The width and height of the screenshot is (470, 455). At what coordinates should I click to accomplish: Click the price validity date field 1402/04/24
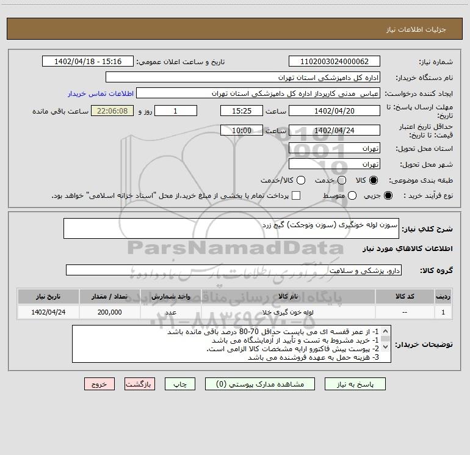coord(334,130)
